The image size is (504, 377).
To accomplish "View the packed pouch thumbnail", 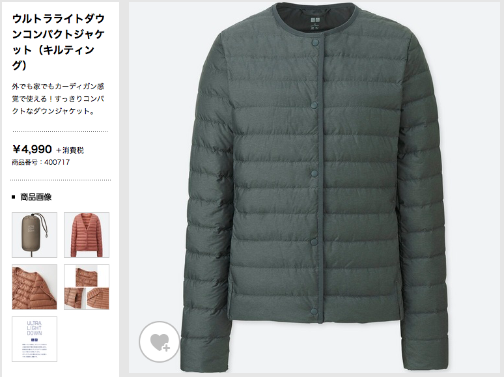I will tap(35, 235).
